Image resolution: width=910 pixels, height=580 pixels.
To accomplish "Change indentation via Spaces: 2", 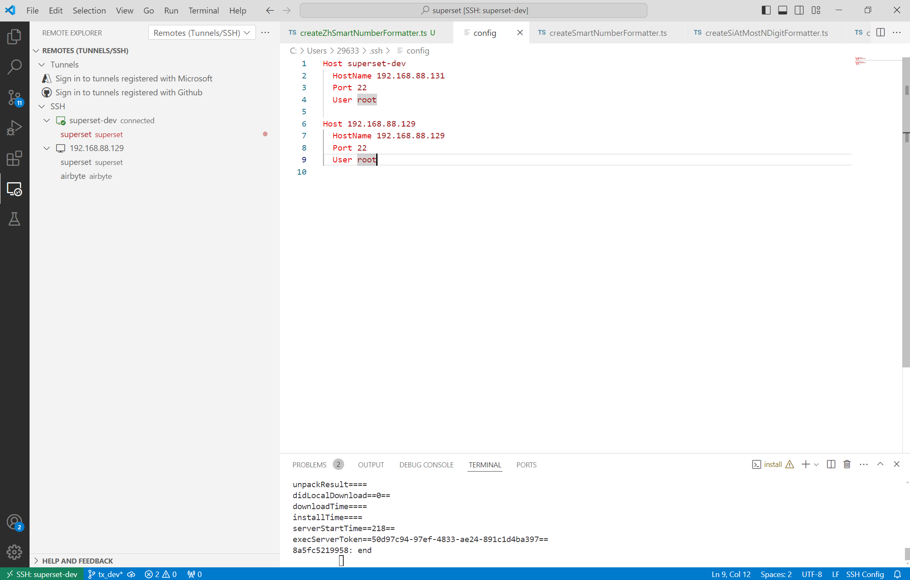I will pos(776,574).
